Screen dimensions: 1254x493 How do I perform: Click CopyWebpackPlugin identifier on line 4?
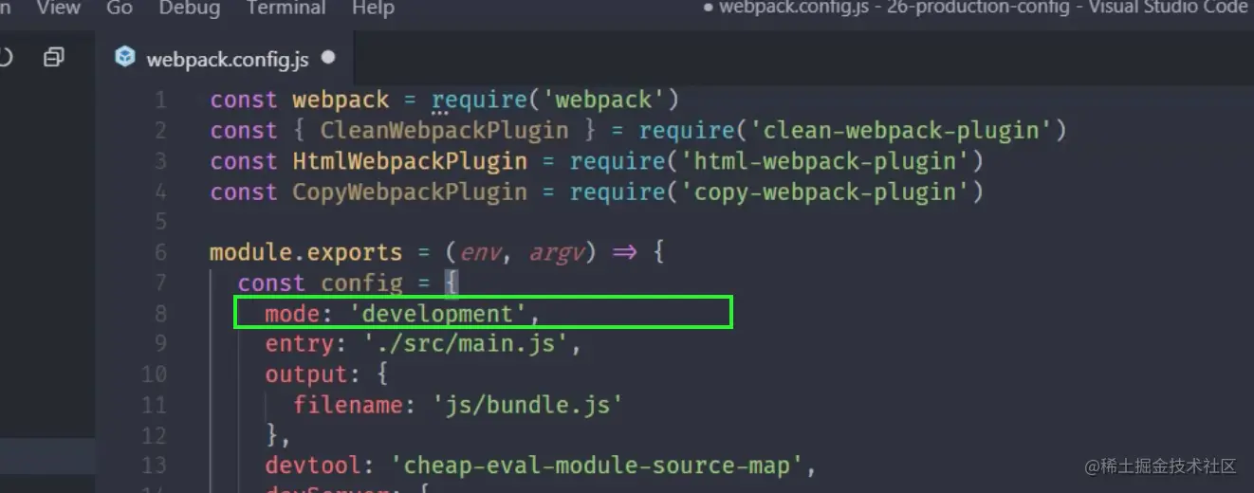point(410,192)
